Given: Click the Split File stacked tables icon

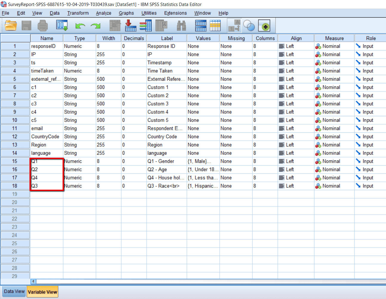Looking at the screenshot, I should point(201,26).
